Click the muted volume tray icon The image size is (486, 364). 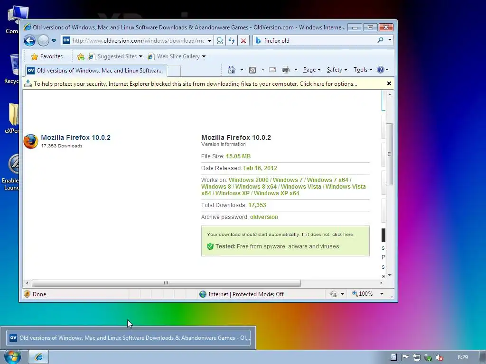(x=439, y=357)
